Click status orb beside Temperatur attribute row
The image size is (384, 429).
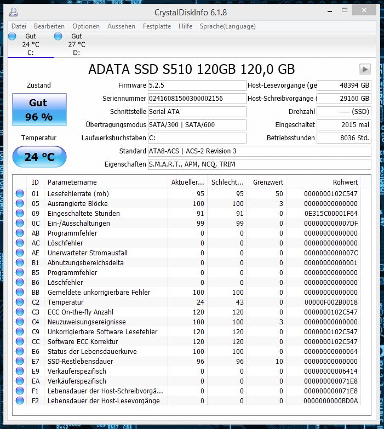click(20, 302)
